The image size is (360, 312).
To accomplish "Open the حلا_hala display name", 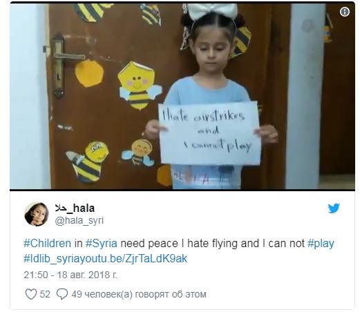I will click(75, 208).
